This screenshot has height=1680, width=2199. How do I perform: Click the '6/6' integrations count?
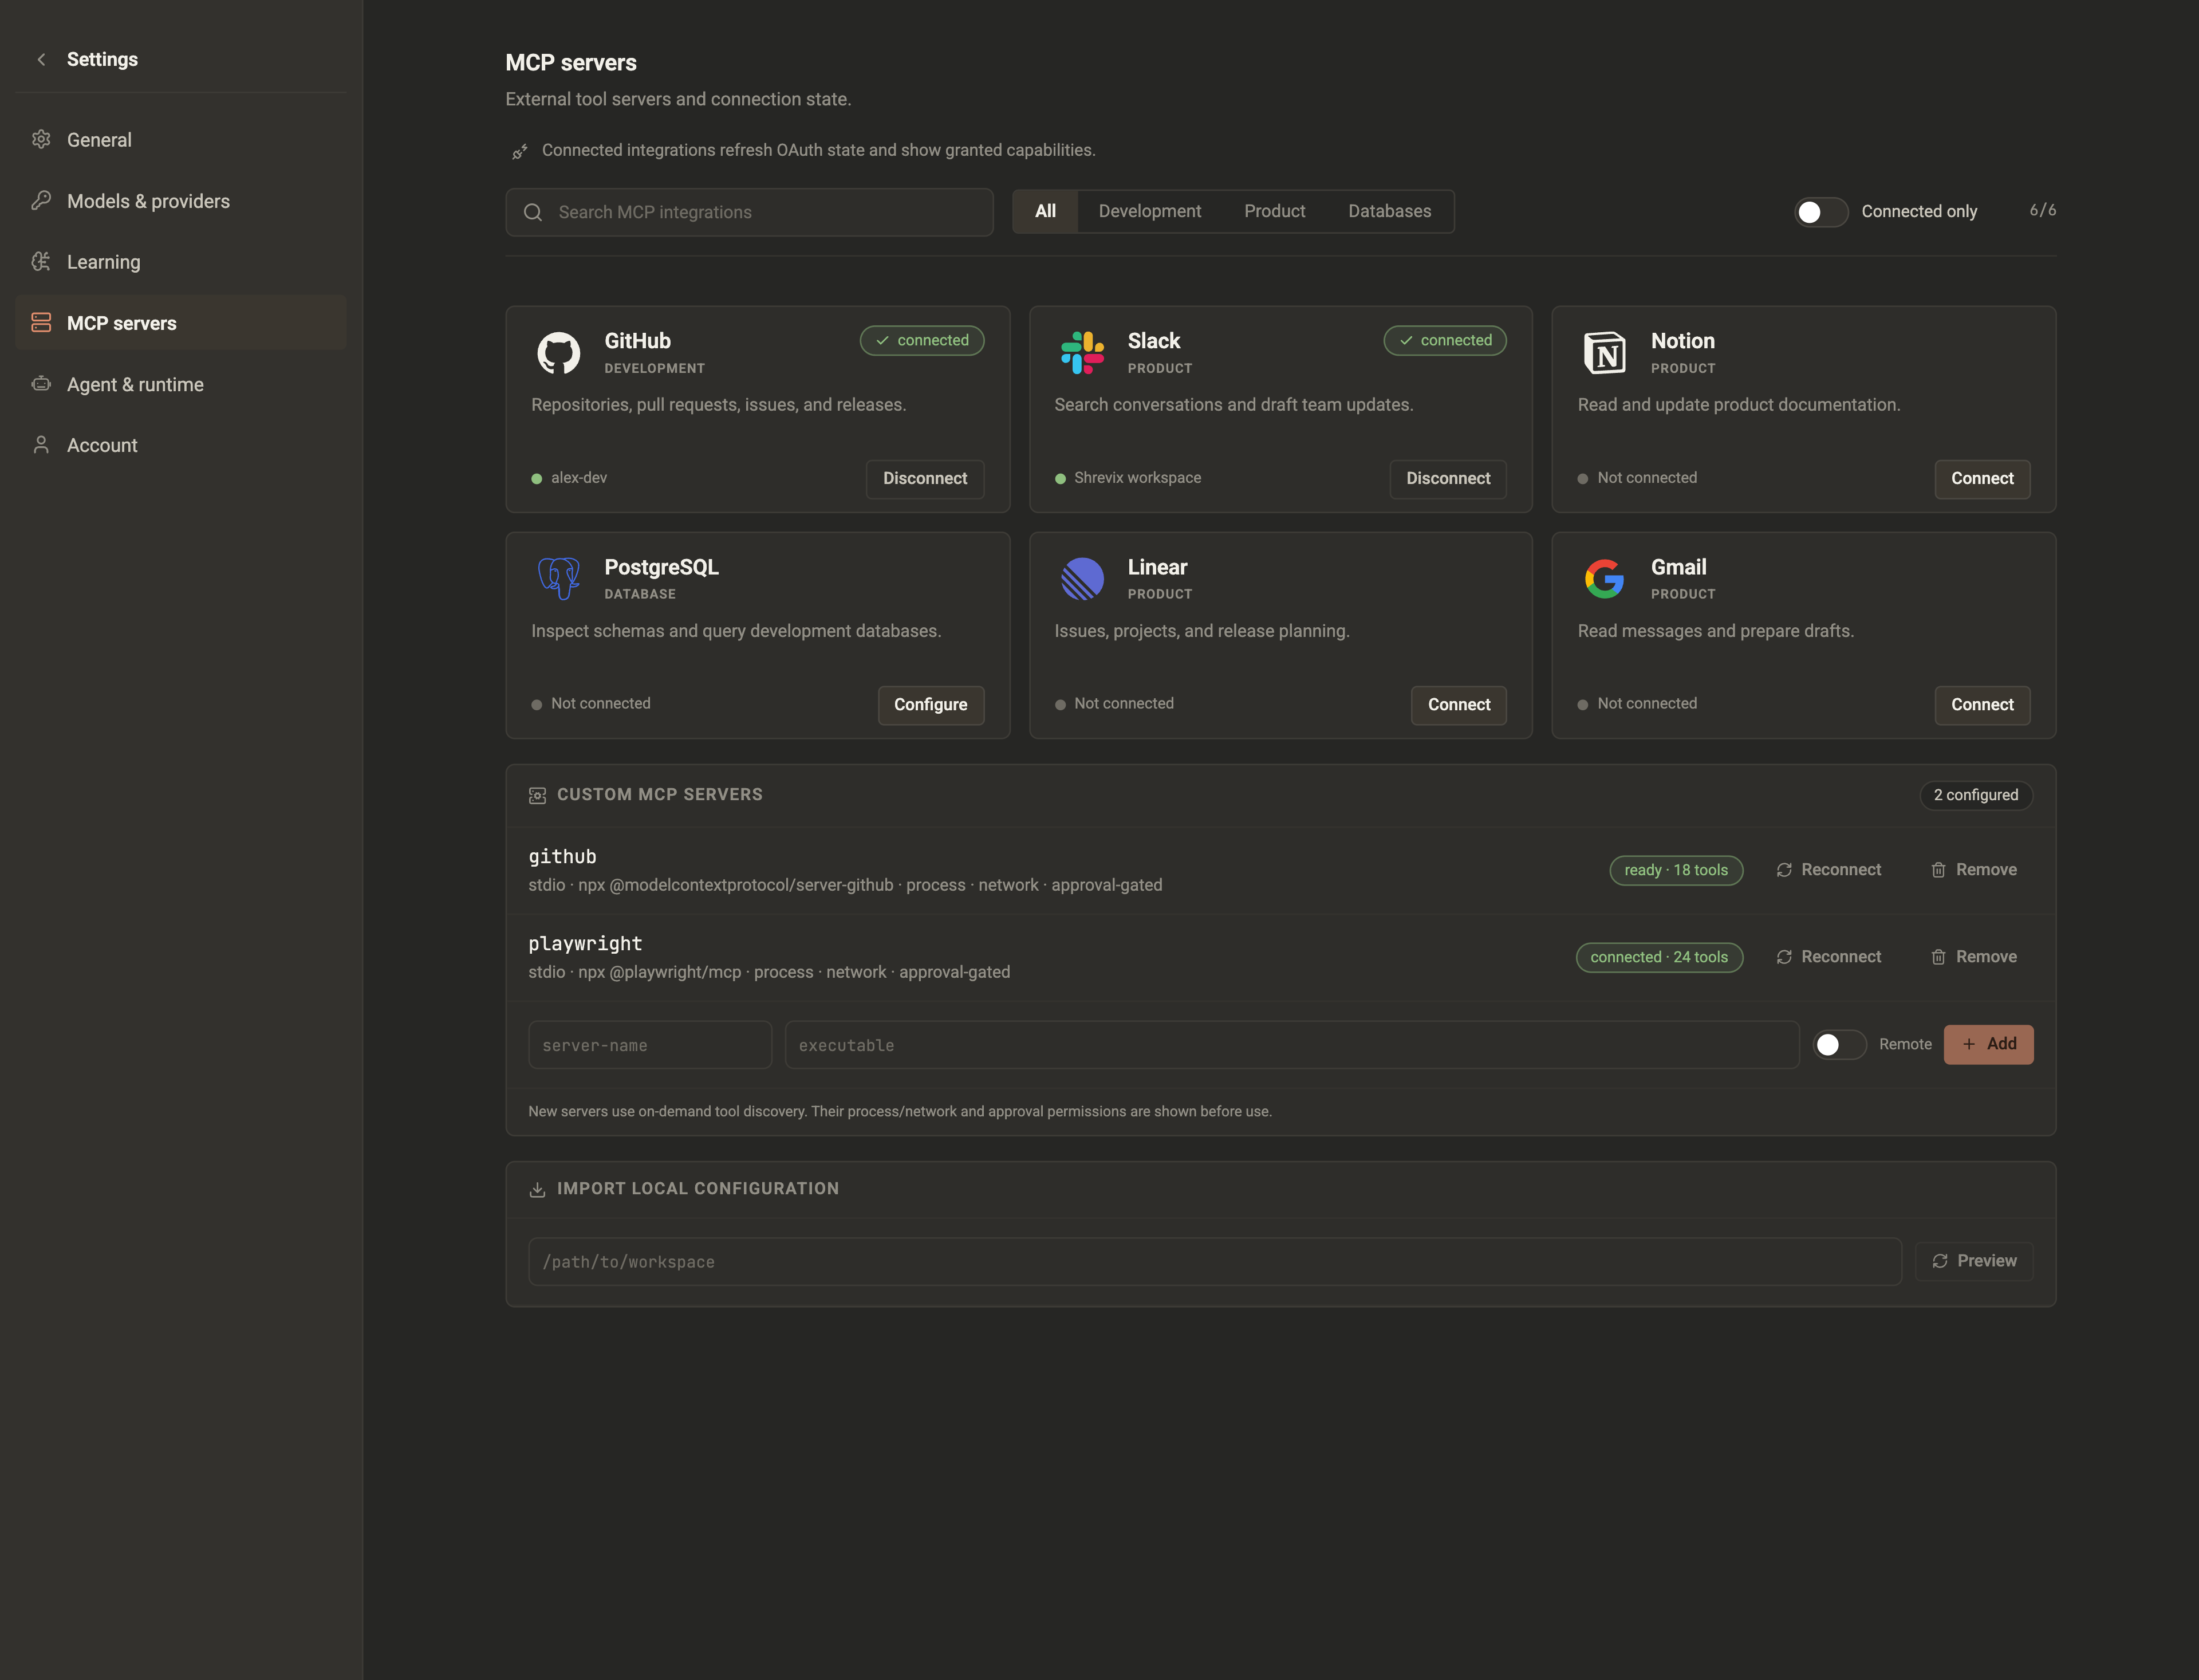pos(2042,211)
